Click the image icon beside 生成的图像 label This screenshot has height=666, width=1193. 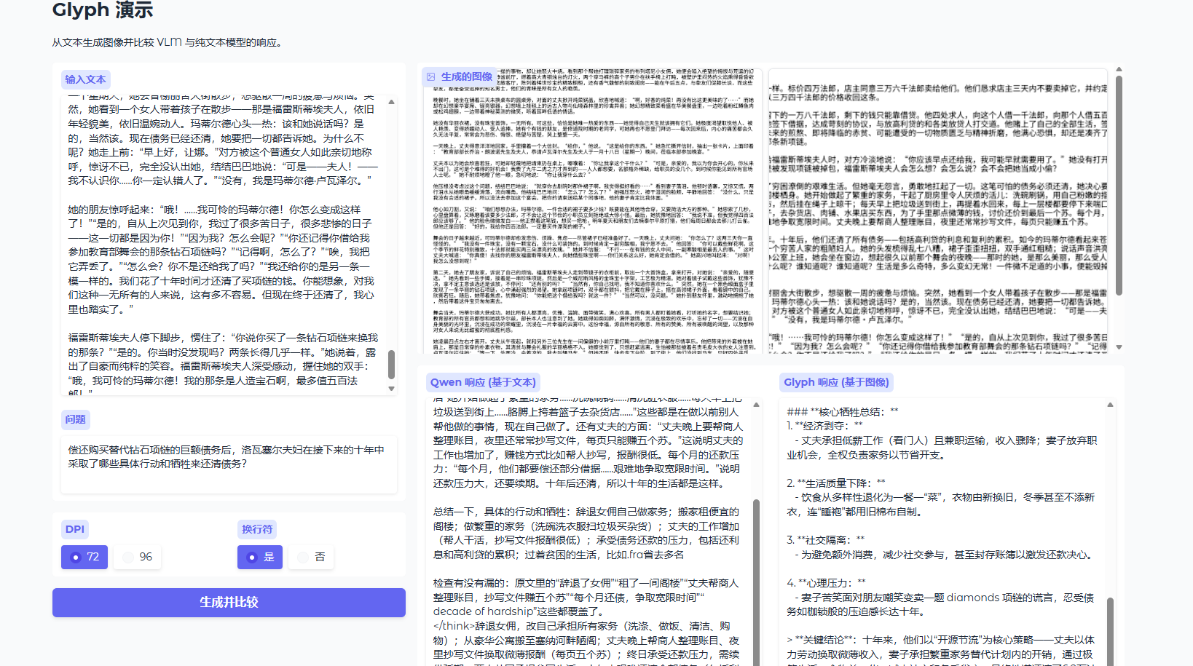point(431,76)
